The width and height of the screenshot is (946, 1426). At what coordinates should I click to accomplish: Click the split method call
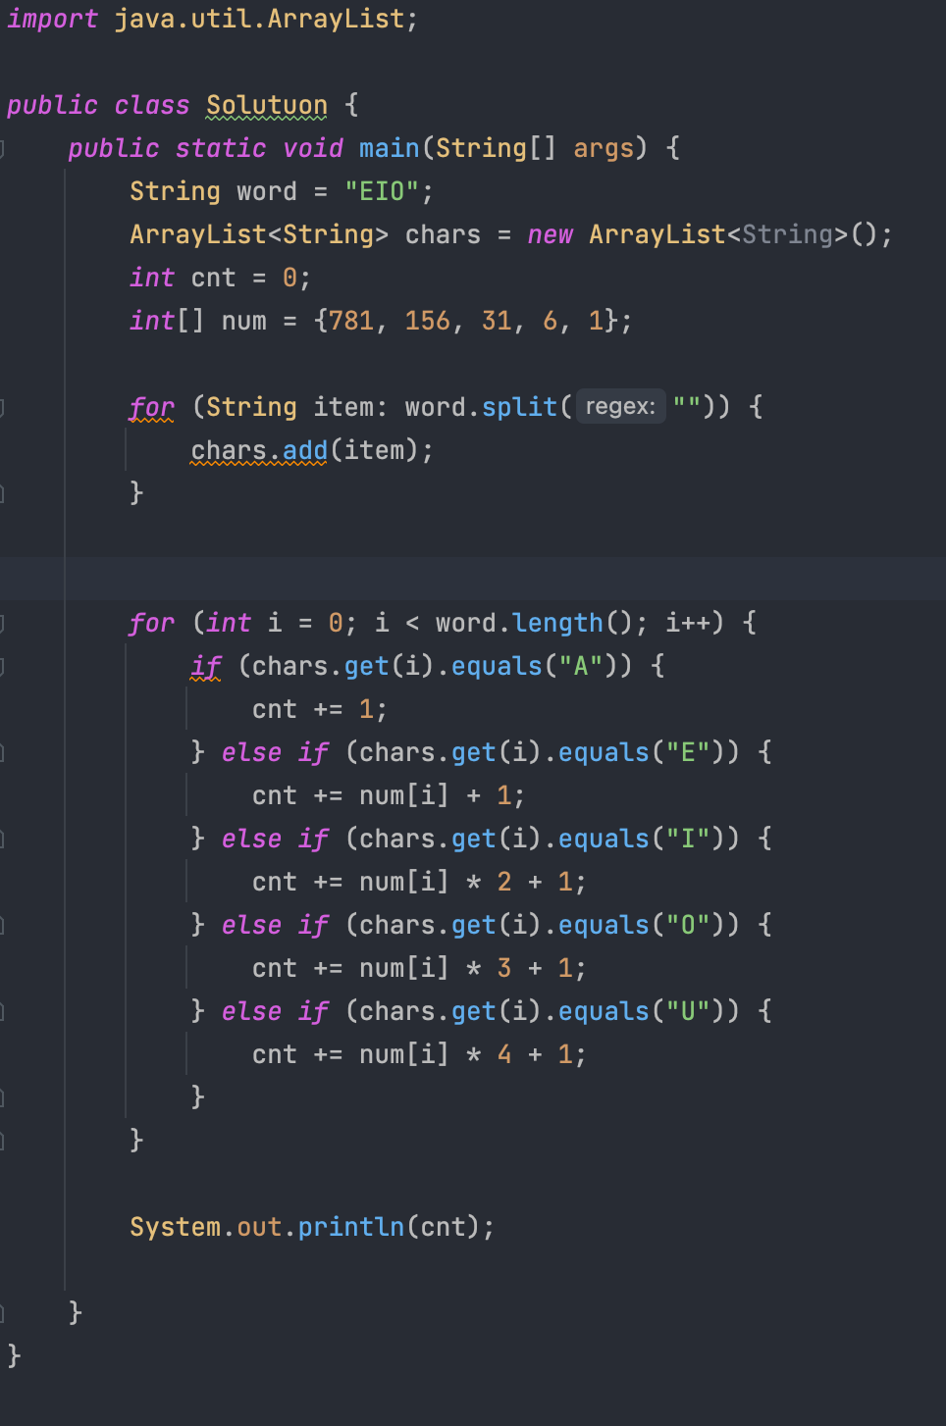pyautogui.click(x=519, y=407)
